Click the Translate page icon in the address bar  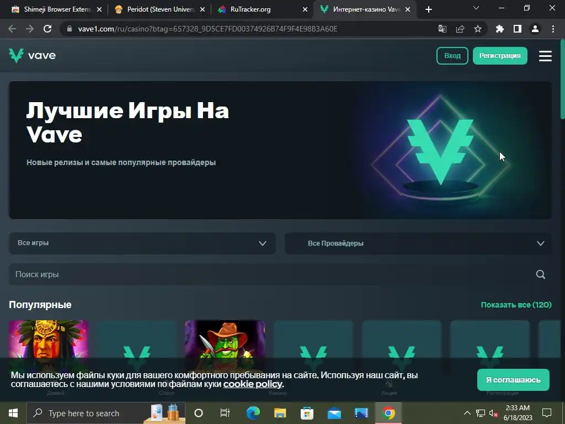442,29
